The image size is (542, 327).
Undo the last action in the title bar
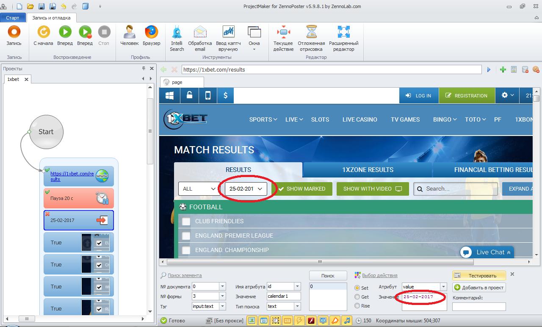[64, 6]
